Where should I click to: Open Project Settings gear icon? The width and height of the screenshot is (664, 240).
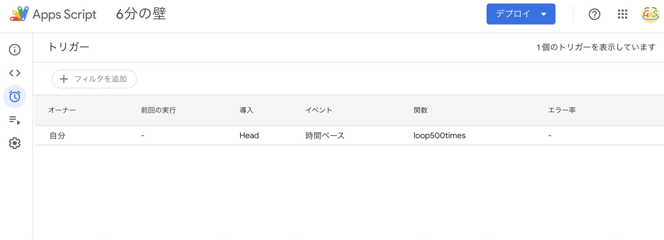15,143
